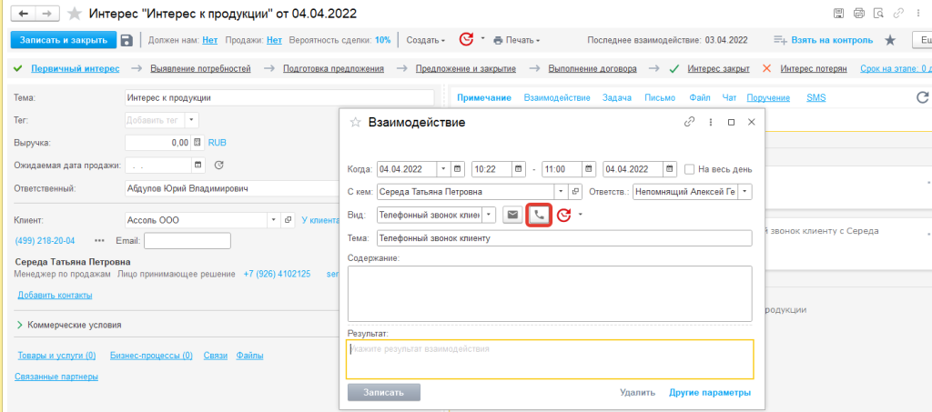The height and width of the screenshot is (412, 932).
Task: Click the Другие параметры link
Action: (x=710, y=393)
